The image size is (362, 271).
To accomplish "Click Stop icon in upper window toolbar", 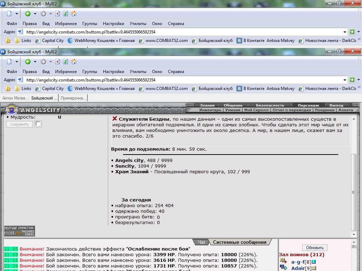I will pyautogui.click(x=58, y=14).
